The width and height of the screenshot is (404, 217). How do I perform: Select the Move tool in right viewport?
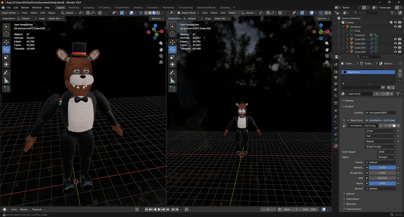click(x=172, y=42)
